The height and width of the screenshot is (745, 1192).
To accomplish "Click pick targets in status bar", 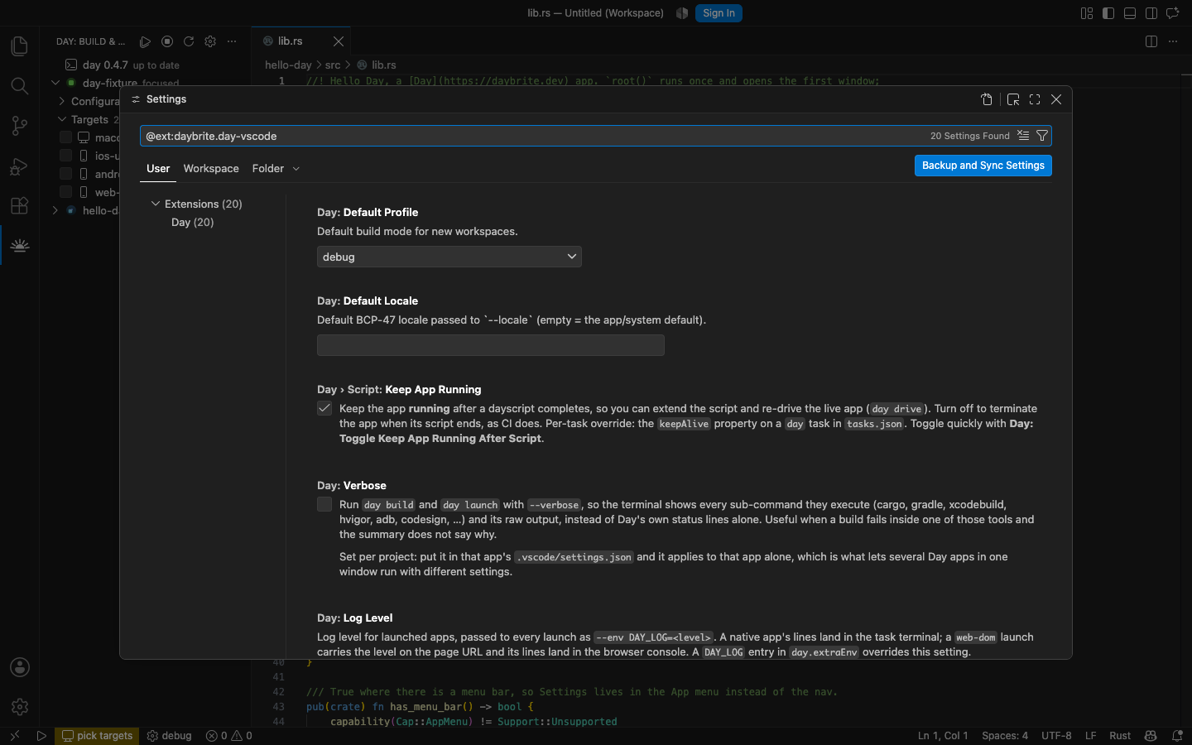I will pos(97,736).
